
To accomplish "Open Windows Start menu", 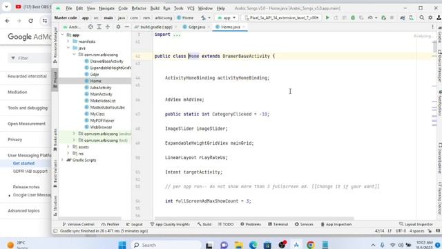I will click(122, 245).
